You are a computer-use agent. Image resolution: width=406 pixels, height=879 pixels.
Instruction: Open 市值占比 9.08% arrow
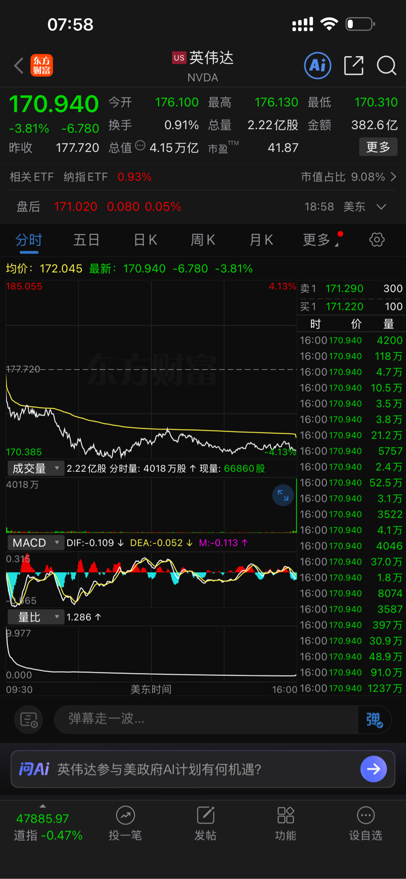393,177
